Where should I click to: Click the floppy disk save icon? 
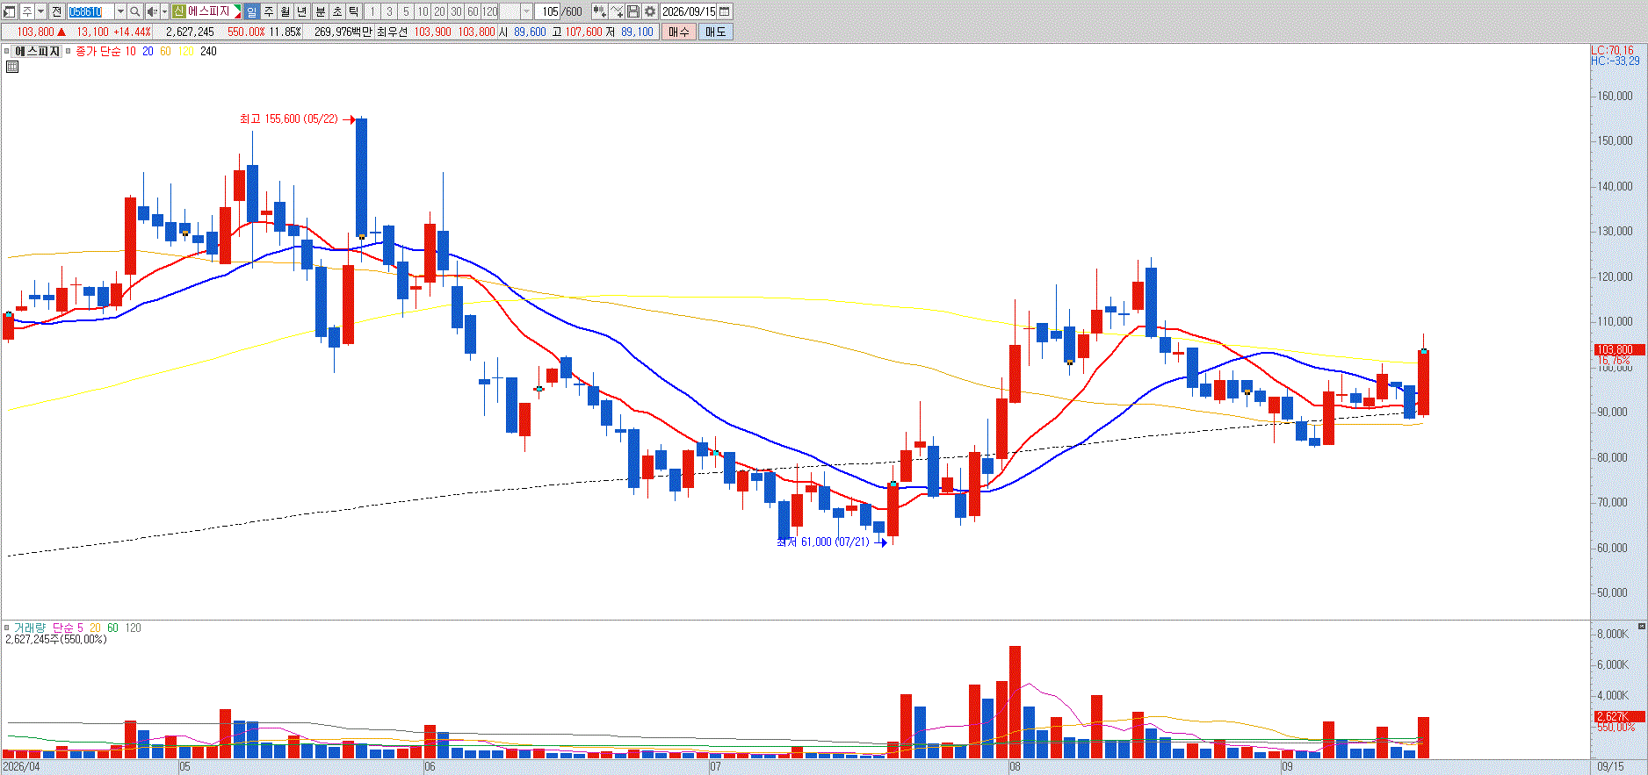633,11
